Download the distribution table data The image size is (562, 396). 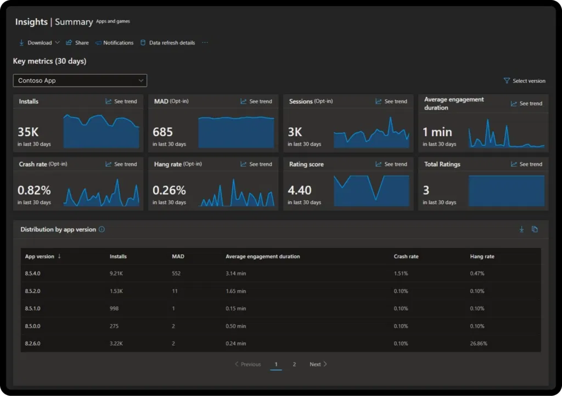click(521, 229)
